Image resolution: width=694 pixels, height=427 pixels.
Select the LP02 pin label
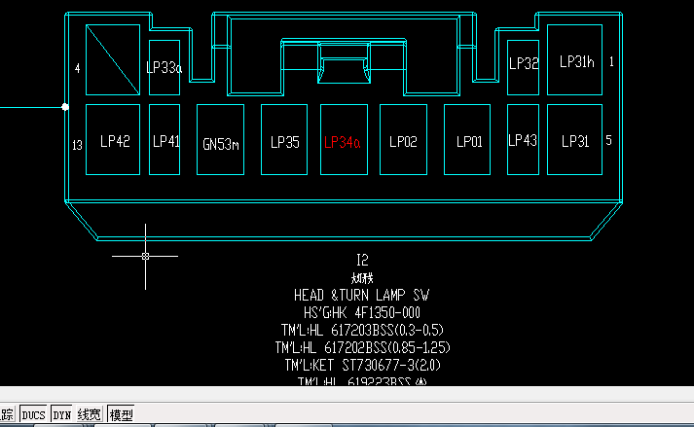click(x=403, y=142)
